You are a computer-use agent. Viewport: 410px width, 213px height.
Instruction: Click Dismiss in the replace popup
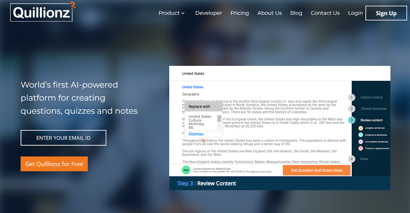(196, 134)
